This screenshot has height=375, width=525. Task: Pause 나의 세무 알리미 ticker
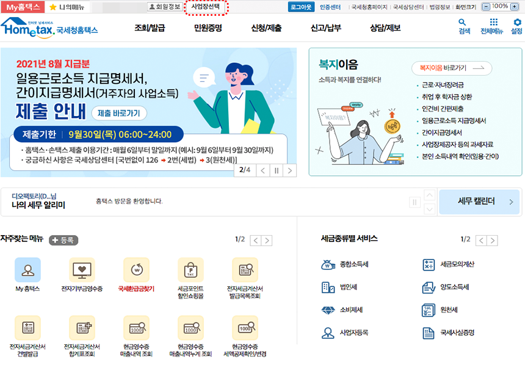(415, 202)
